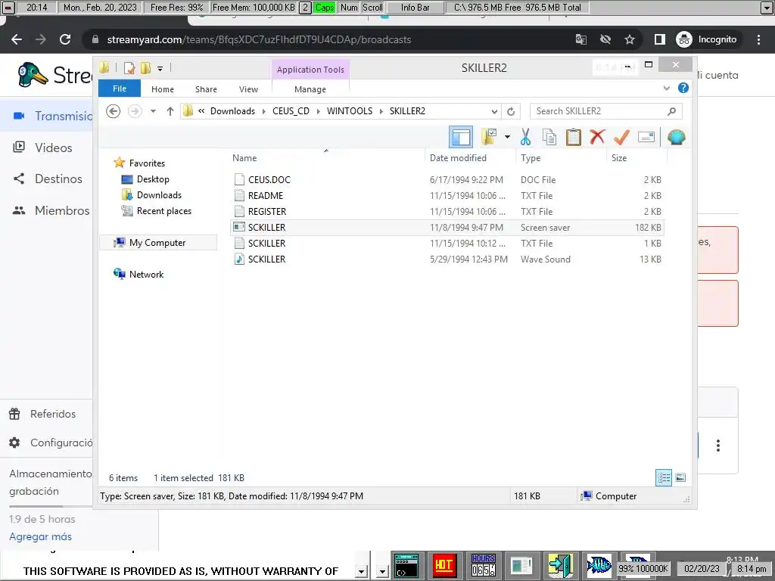Click the orange checkmark Properties icon
The width and height of the screenshot is (775, 581).
point(621,137)
